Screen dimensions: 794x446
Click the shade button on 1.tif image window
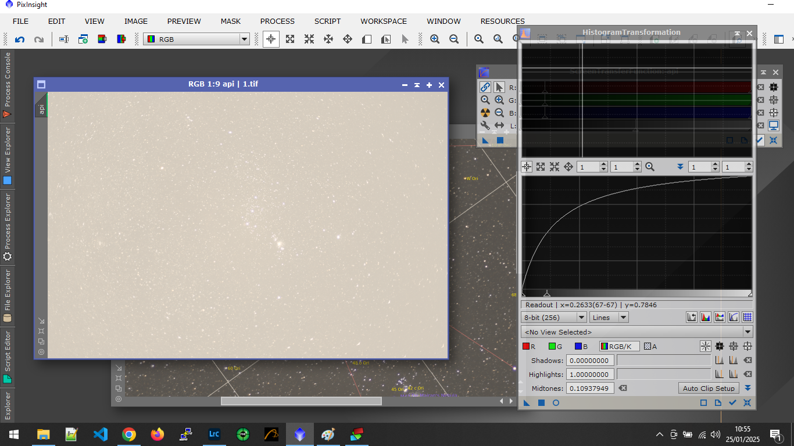[417, 85]
